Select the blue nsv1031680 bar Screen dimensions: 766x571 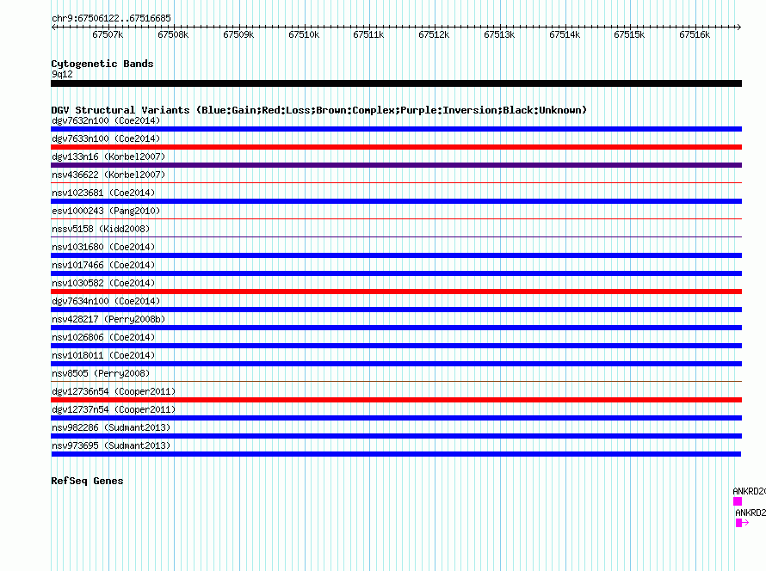click(396, 255)
